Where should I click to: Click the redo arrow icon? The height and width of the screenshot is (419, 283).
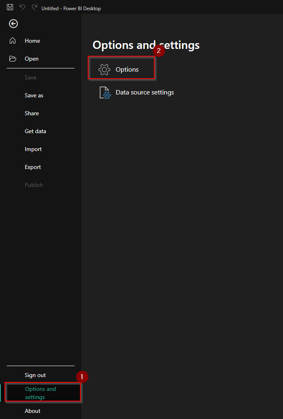tap(35, 7)
